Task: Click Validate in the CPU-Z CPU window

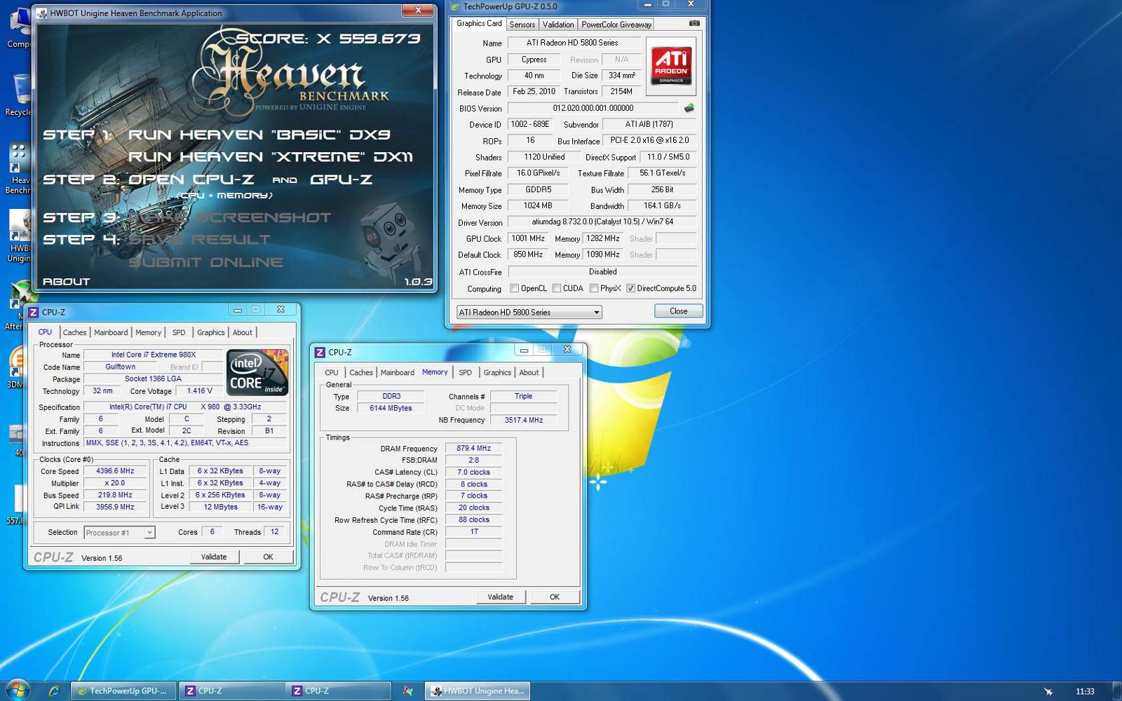Action: pyautogui.click(x=214, y=557)
